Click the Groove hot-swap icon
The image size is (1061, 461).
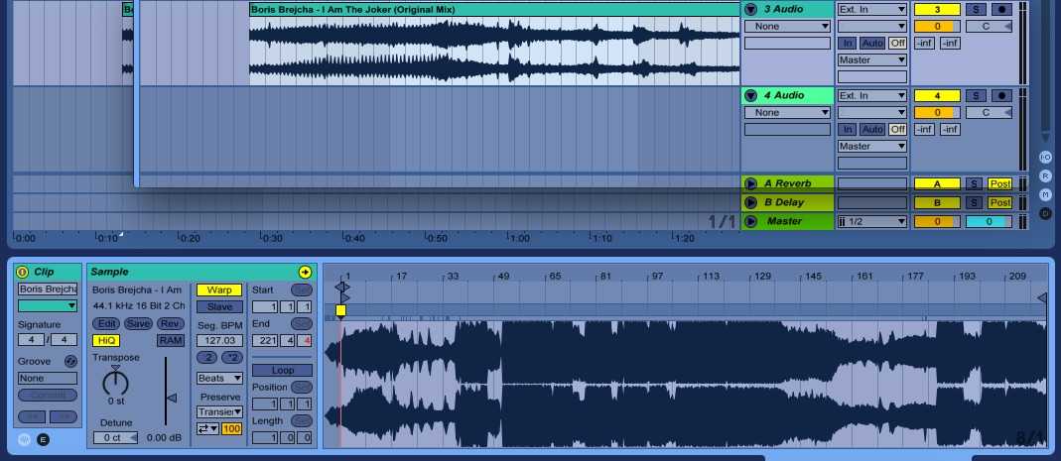tap(71, 362)
